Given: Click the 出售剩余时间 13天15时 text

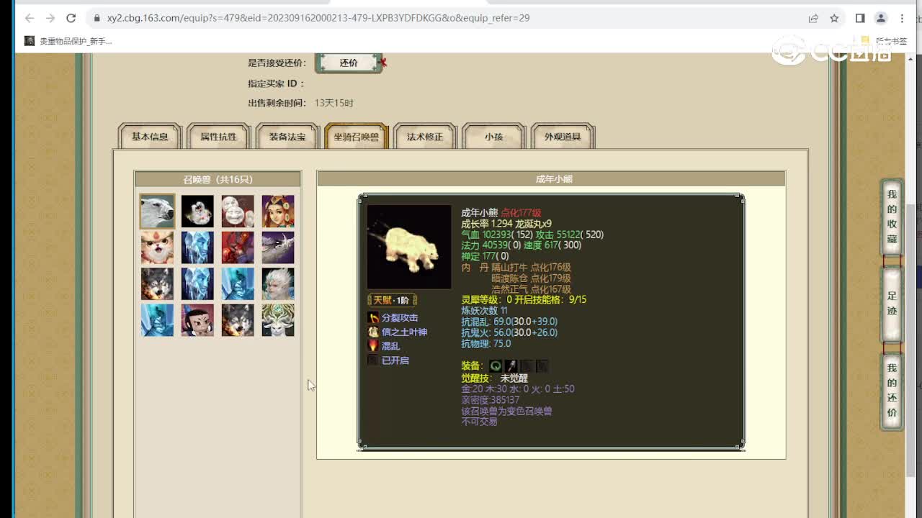Looking at the screenshot, I should pos(300,103).
